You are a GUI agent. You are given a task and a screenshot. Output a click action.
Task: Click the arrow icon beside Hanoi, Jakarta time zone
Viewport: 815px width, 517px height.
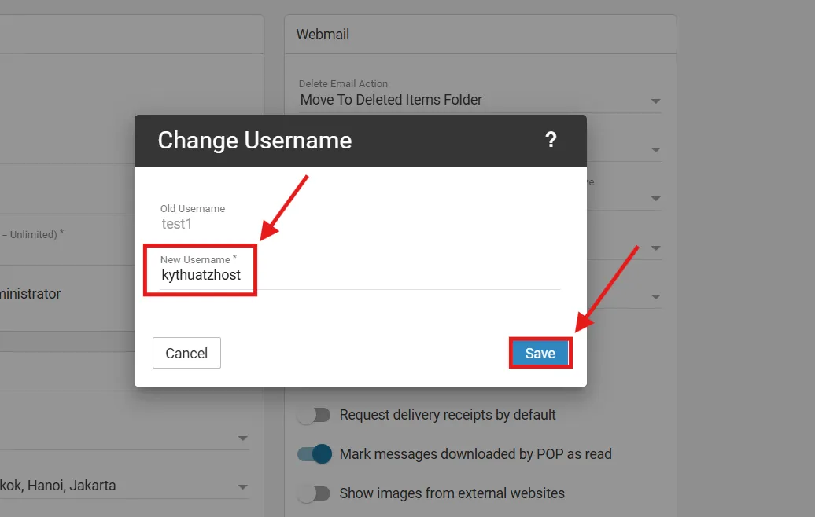(x=243, y=486)
